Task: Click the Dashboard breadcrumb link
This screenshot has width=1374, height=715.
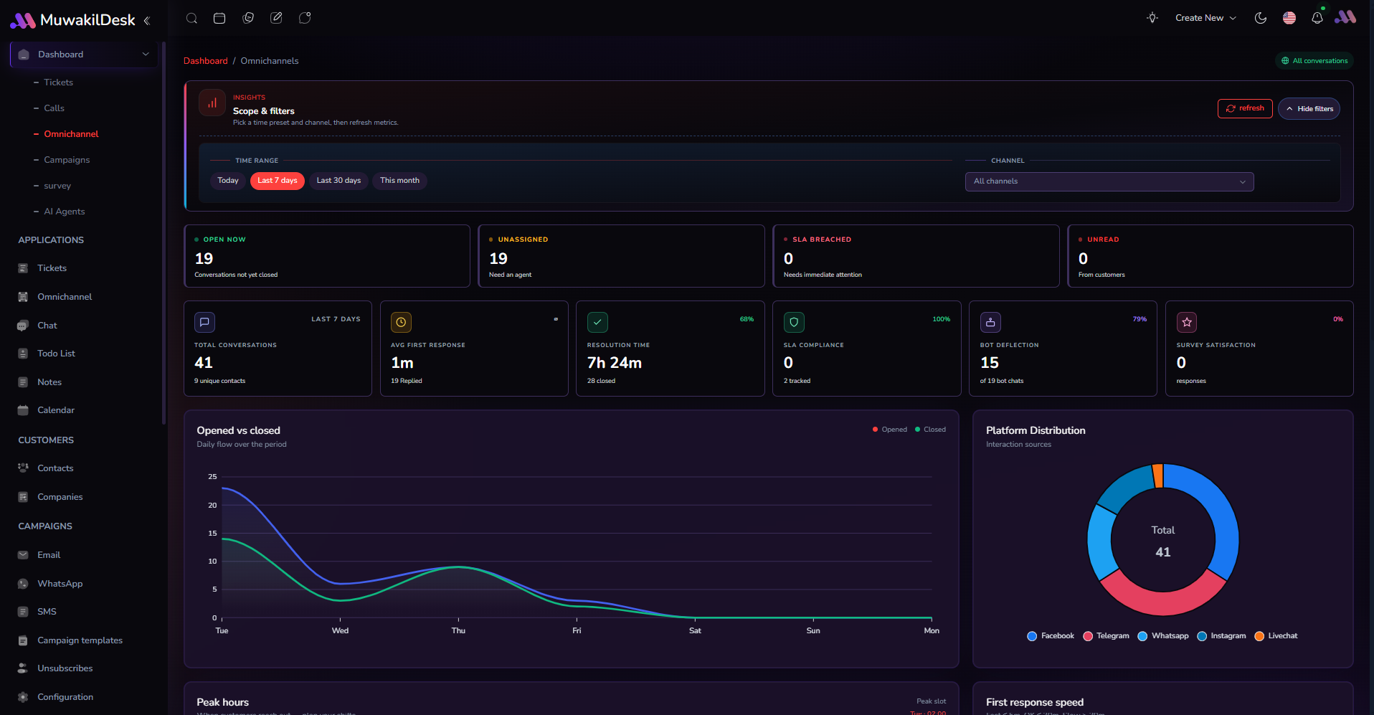Action: [x=206, y=61]
